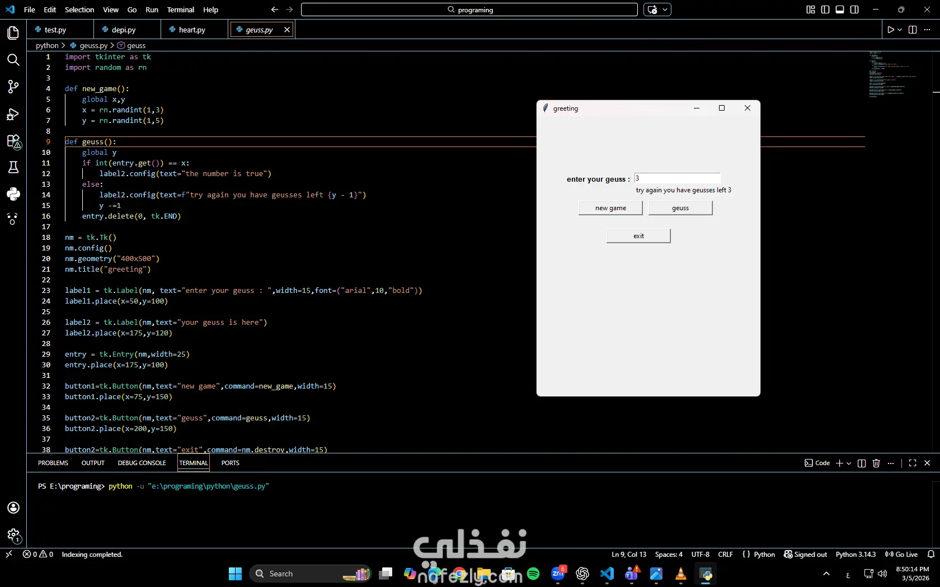
Task: Go forward navigation arrow
Action: 289,10
